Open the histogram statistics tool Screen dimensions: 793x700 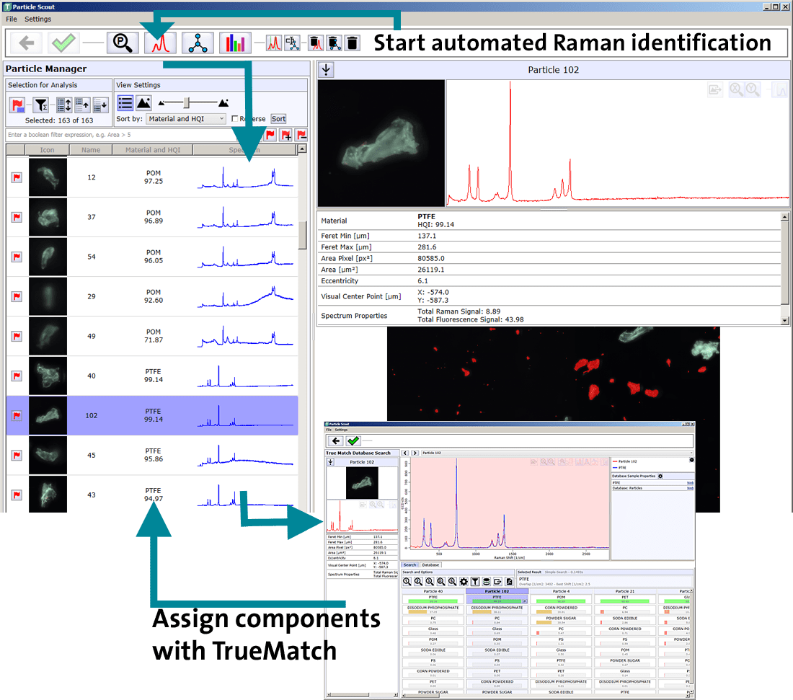pyautogui.click(x=235, y=43)
